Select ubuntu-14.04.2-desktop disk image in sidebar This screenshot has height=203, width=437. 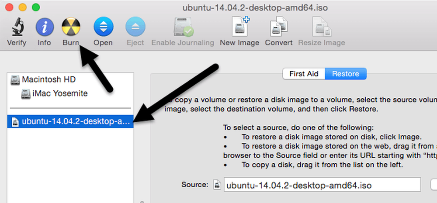pyautogui.click(x=70, y=122)
